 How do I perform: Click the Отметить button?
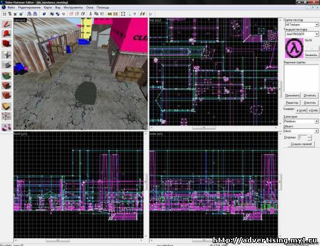[x=310, y=95]
